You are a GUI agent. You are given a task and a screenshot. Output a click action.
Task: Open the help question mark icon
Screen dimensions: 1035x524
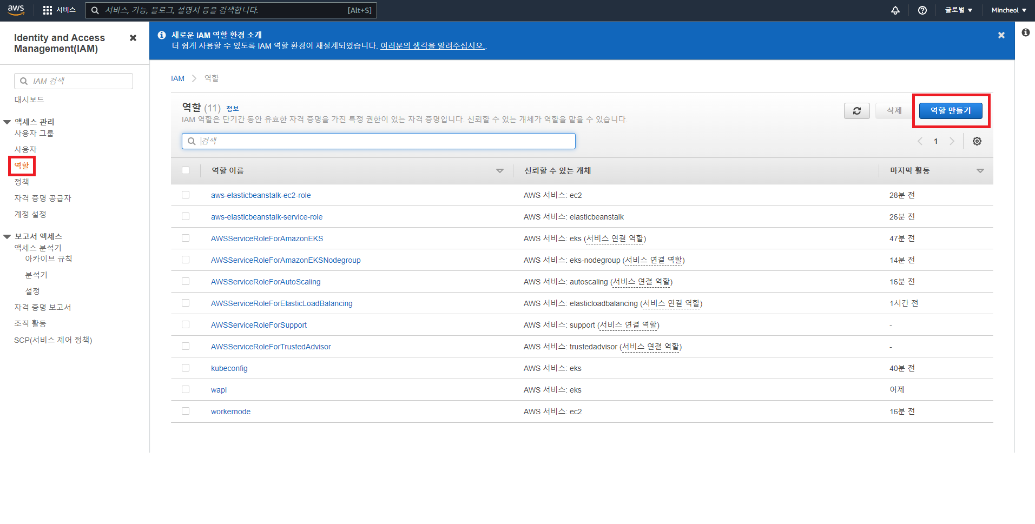[922, 10]
